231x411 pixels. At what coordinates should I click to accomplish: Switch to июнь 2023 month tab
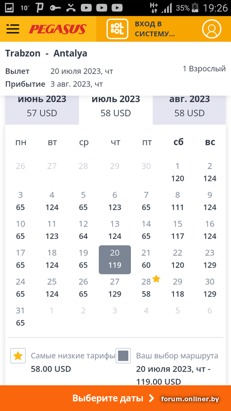42,106
